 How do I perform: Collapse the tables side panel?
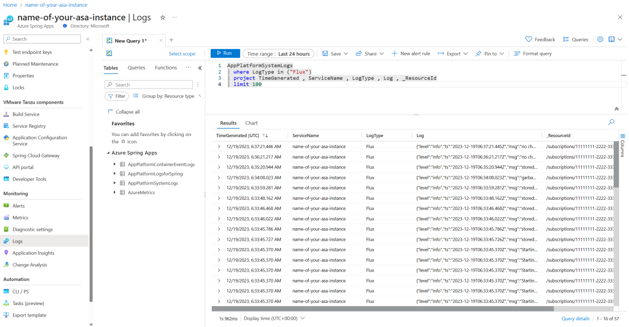coord(200,68)
